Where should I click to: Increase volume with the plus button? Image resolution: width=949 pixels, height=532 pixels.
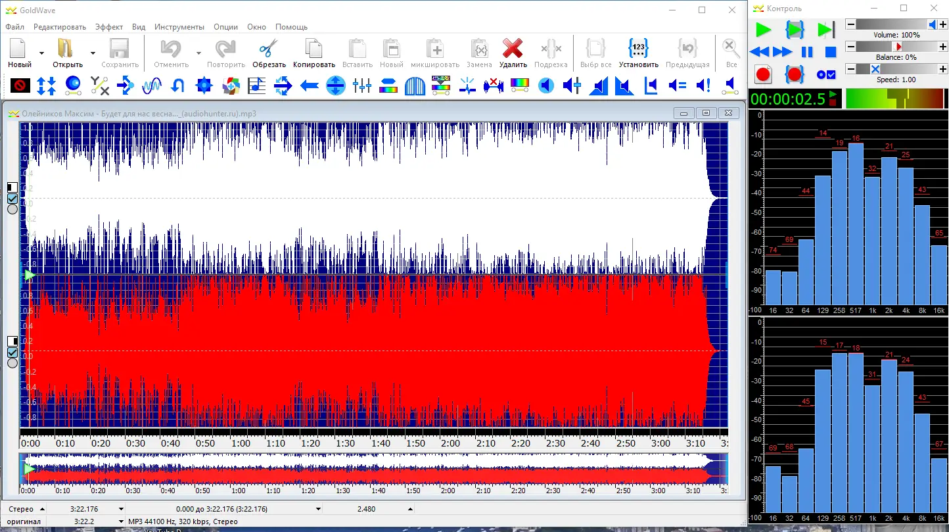pyautogui.click(x=943, y=24)
